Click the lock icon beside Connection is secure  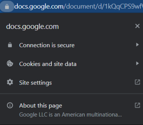click(10, 45)
